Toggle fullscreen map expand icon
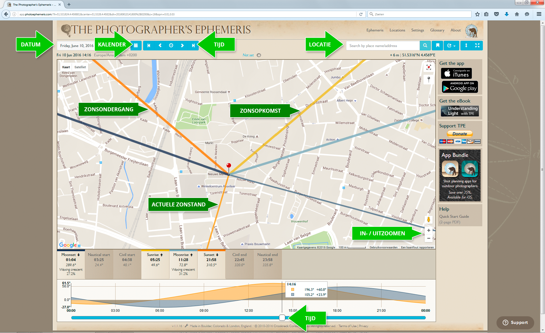This screenshot has width=545, height=333. pyautogui.click(x=477, y=46)
